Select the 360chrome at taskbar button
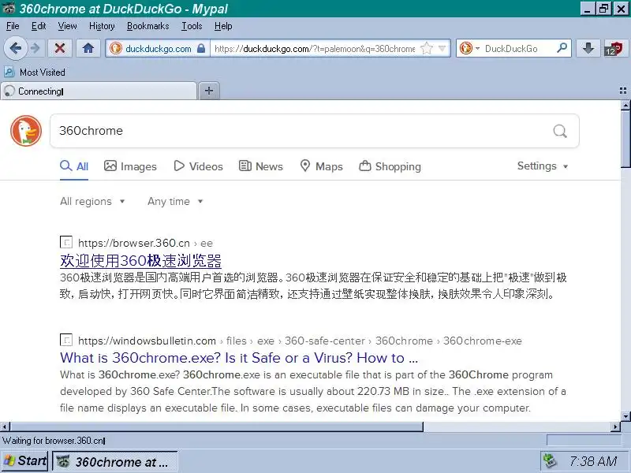 (x=114, y=462)
